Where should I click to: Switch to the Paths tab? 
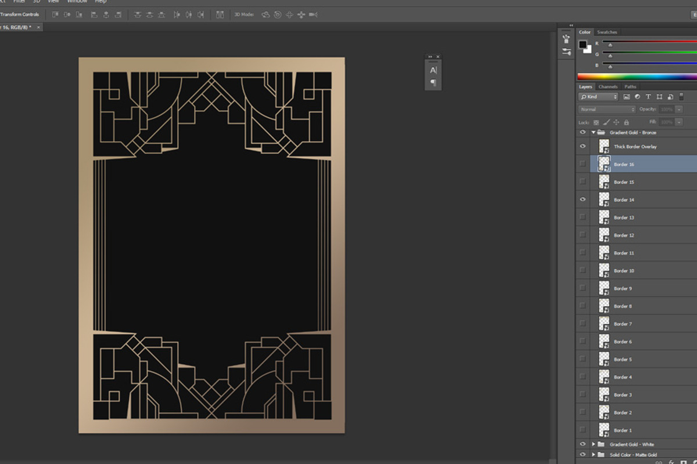(x=630, y=87)
